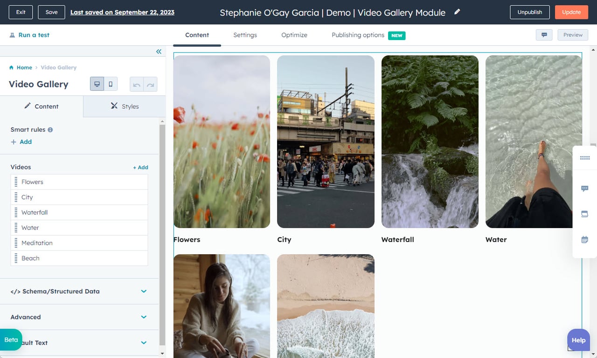The height and width of the screenshot is (358, 597).
Task: Switch to the Styles tab
Action: pyautogui.click(x=125, y=106)
